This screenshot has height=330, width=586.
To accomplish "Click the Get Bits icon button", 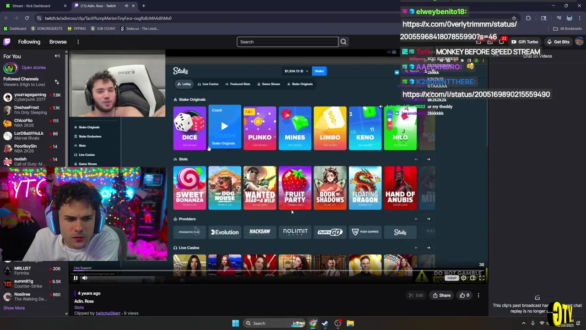I will pos(558,42).
